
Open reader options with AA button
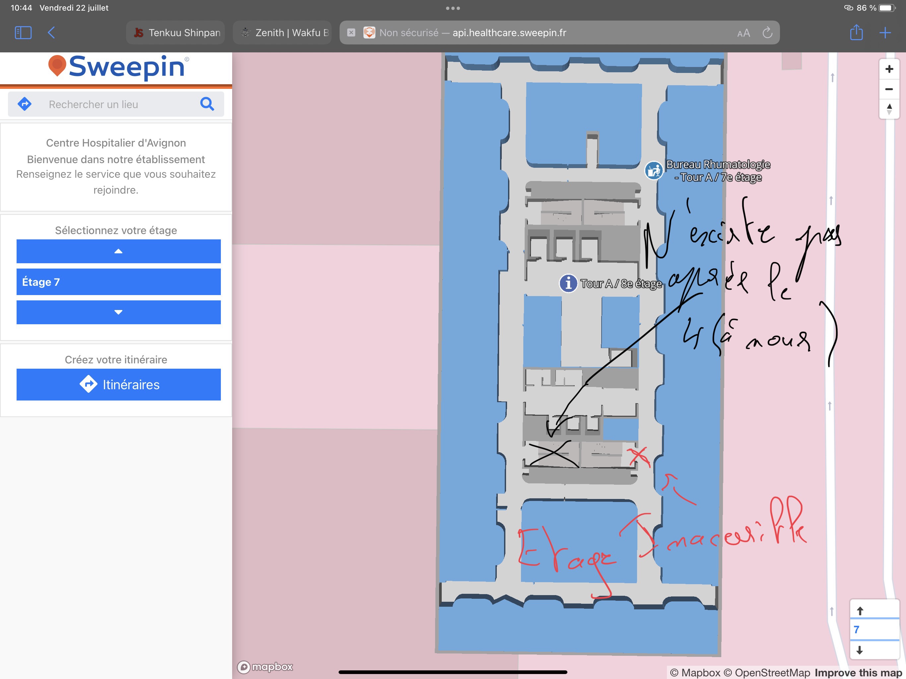click(744, 33)
